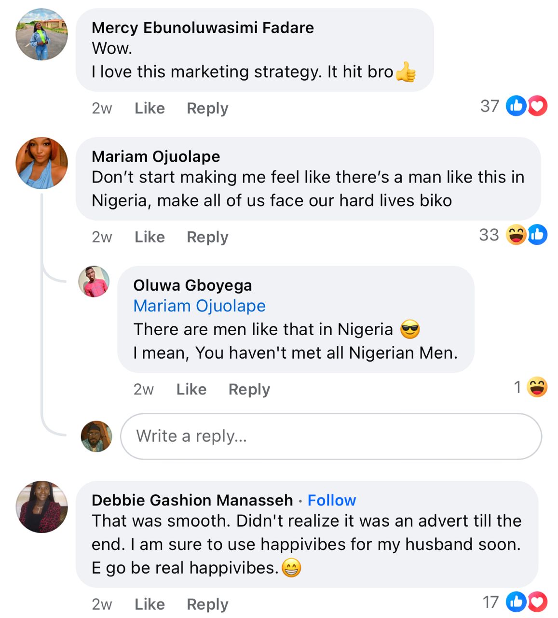This screenshot has width=558, height=618.
Task: Like Mercy Ebunoluwasimi Fadare's comment
Action: tap(150, 108)
